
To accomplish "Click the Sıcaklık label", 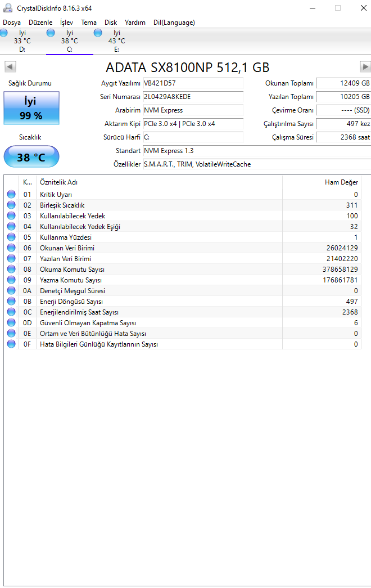I will [x=30, y=137].
